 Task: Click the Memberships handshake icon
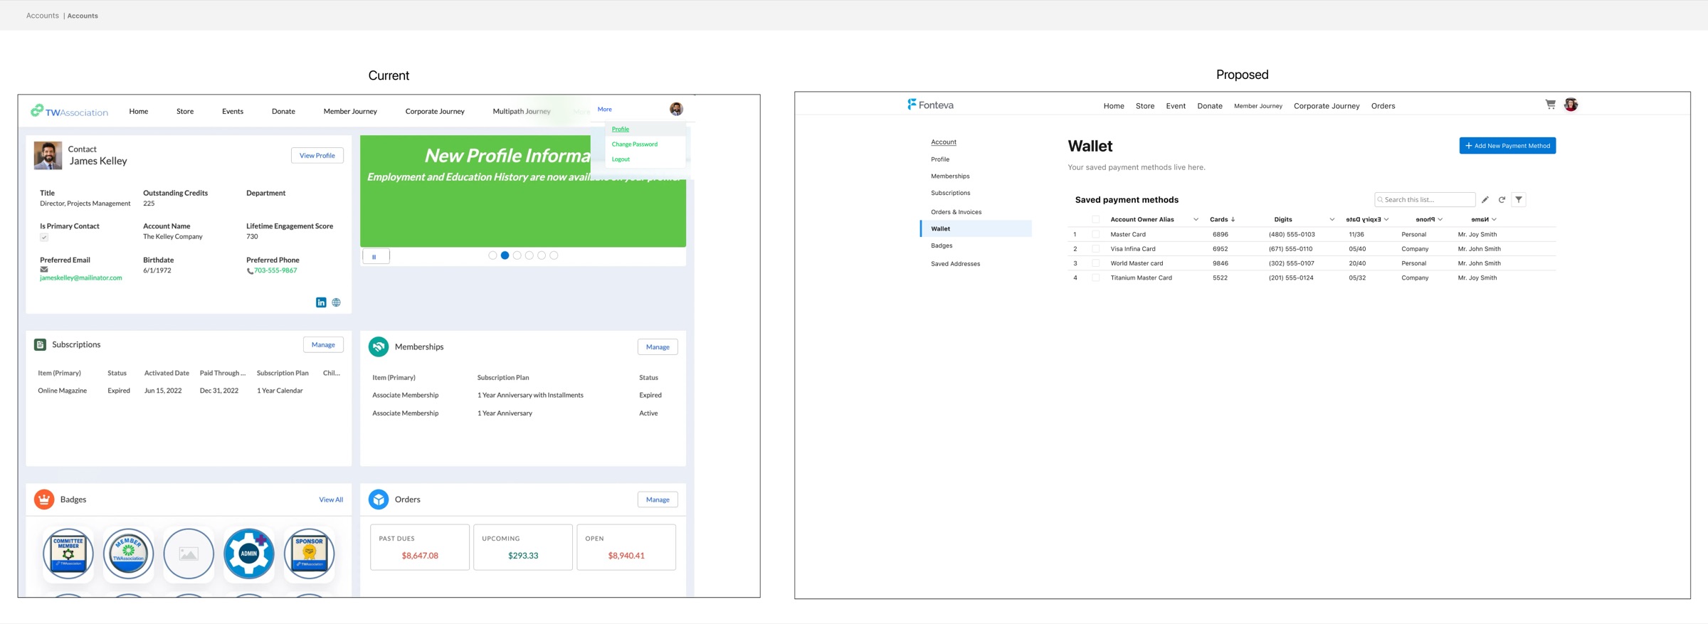tap(379, 347)
